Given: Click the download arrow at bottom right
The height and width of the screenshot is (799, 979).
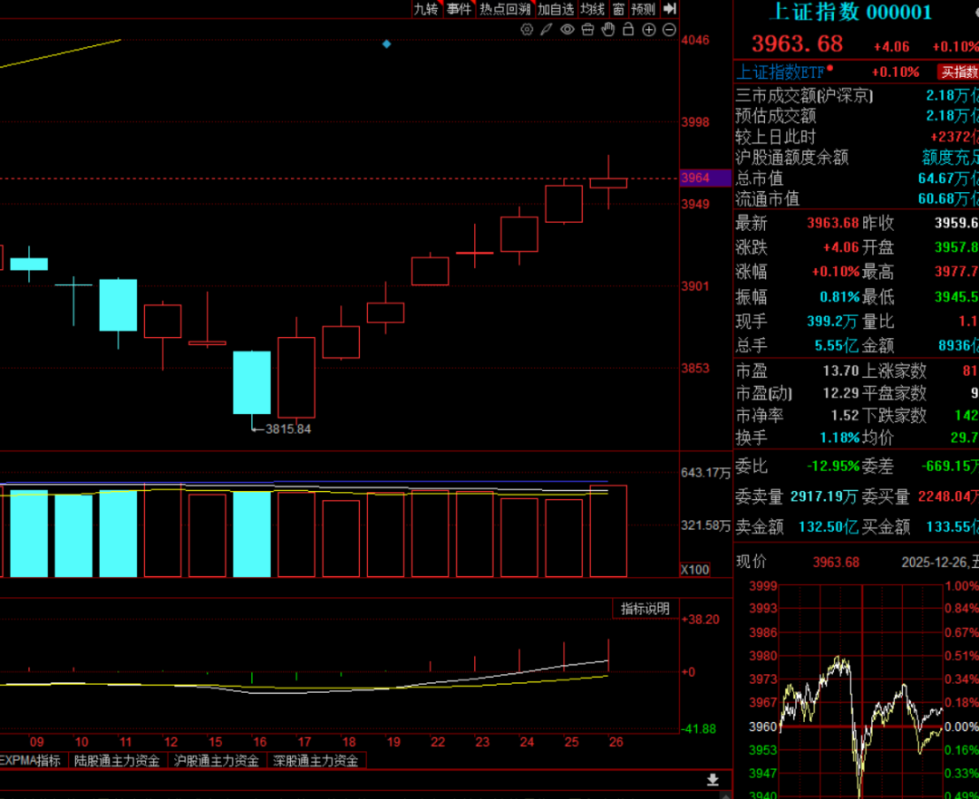Looking at the screenshot, I should pos(713,780).
